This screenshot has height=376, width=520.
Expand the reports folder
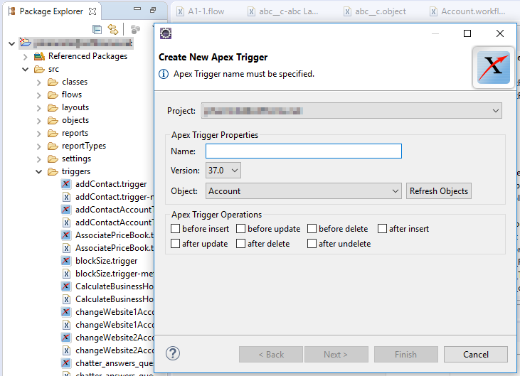(39, 134)
